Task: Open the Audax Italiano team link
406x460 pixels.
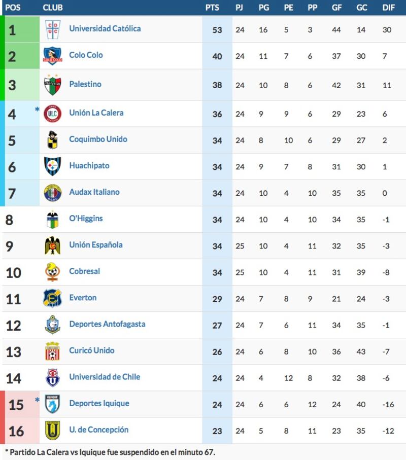Action: pos(94,192)
